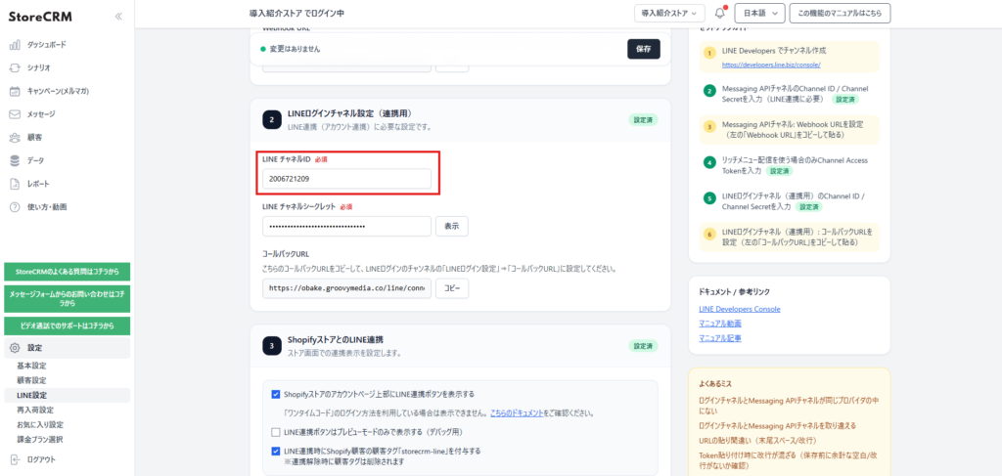Image resolution: width=1002 pixels, height=476 pixels.
Task: Click the Campaign calendar icon
Action: [x=15, y=91]
